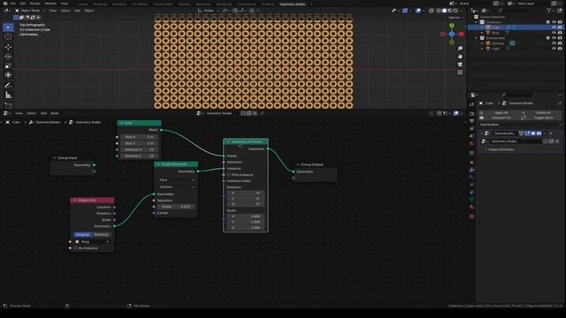The image size is (566, 318).
Task: Select the Measure tool
Action: (x=8, y=95)
